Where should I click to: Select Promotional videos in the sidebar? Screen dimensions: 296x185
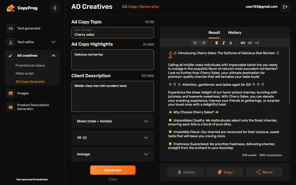31,65
